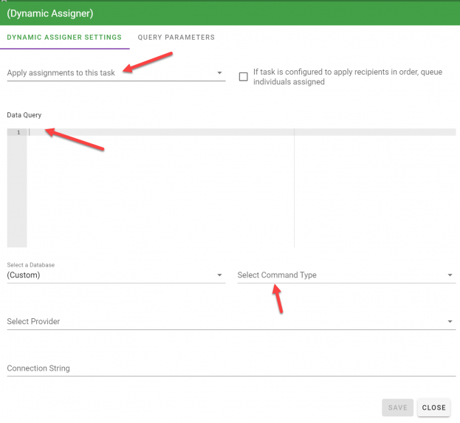Switch to the Query Parameters tab
This screenshot has width=460, height=423.
point(176,37)
